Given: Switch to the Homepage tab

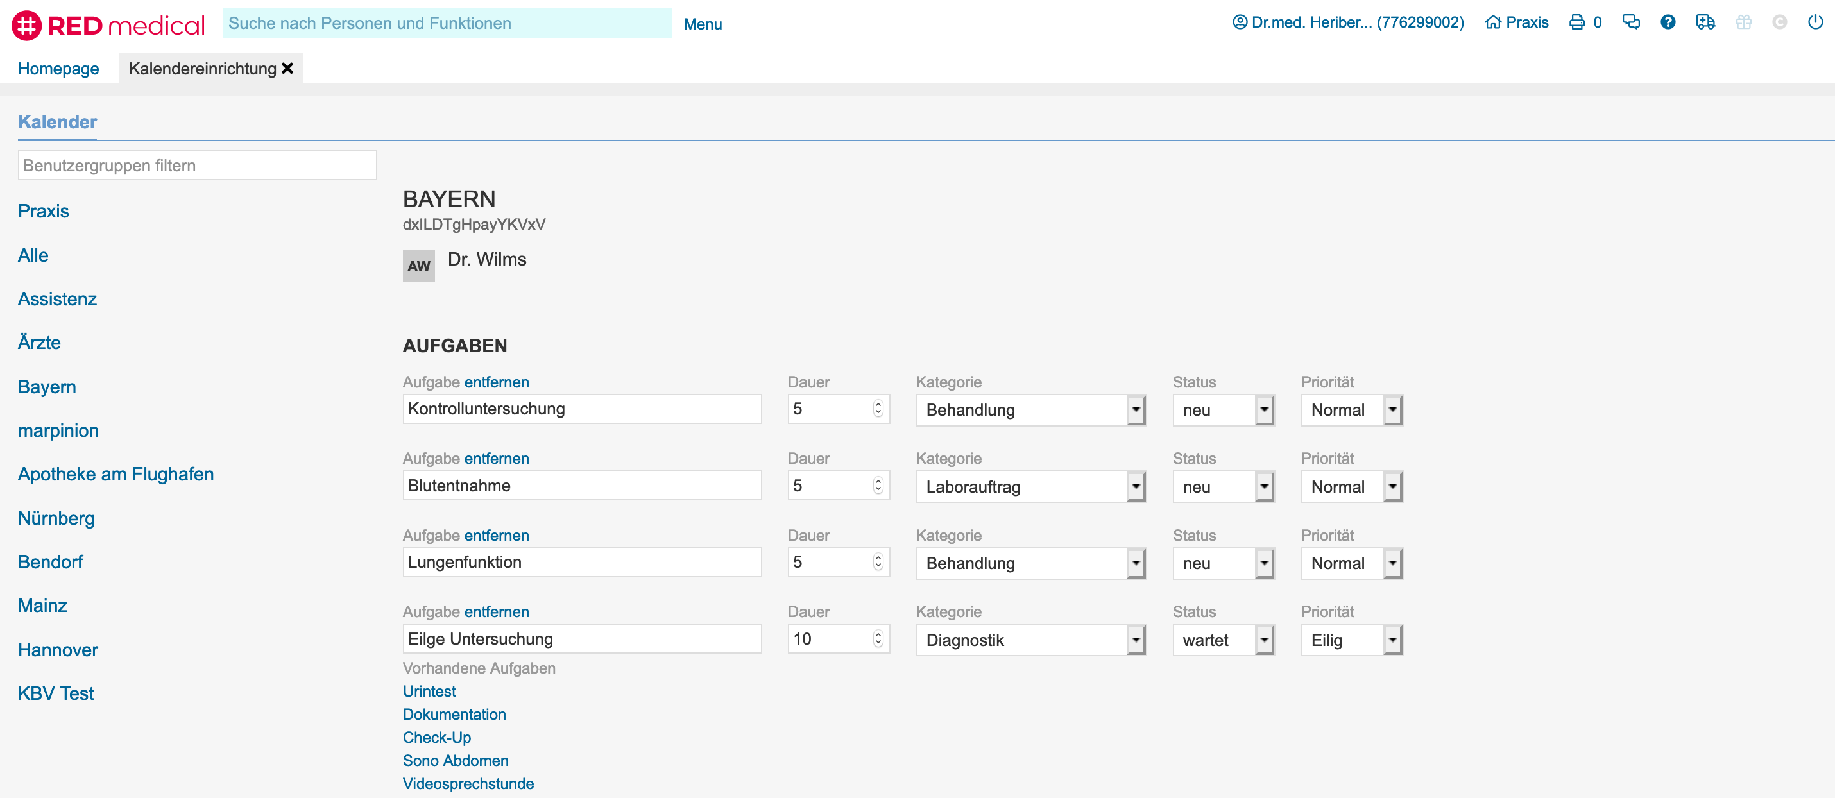Looking at the screenshot, I should coord(58,69).
